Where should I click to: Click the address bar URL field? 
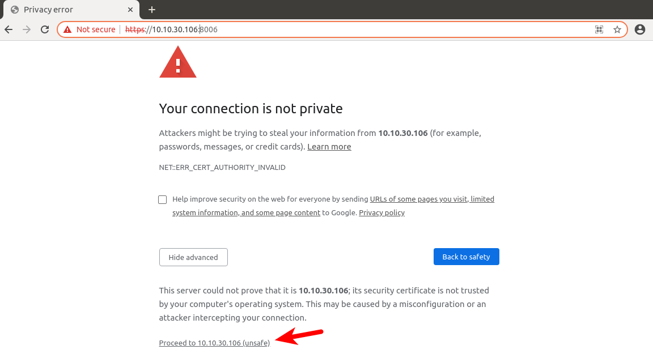(x=340, y=29)
